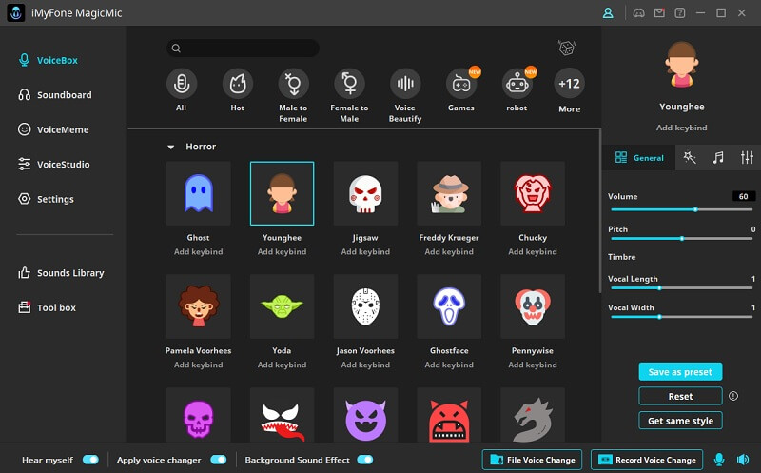Toggle the speaker icon in bottom bar
761x473 pixels.
pyautogui.click(x=743, y=460)
